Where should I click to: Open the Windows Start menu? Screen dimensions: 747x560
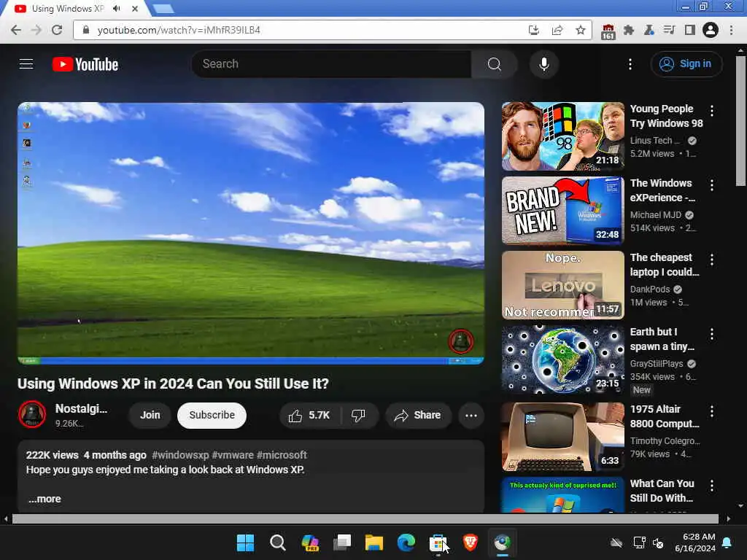click(x=245, y=542)
